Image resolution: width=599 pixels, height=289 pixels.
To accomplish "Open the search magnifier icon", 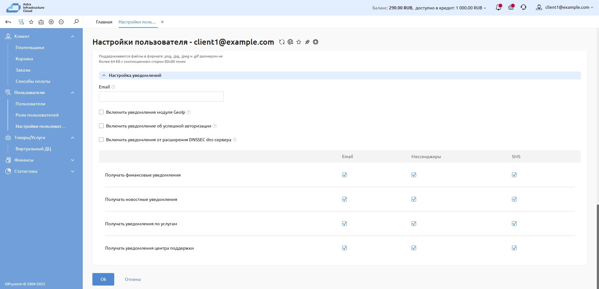I will [76, 22].
